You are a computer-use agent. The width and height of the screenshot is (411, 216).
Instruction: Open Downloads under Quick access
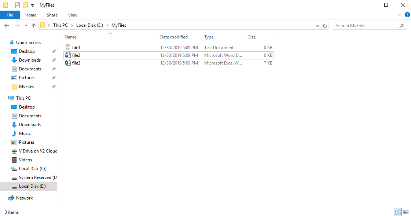coord(30,60)
